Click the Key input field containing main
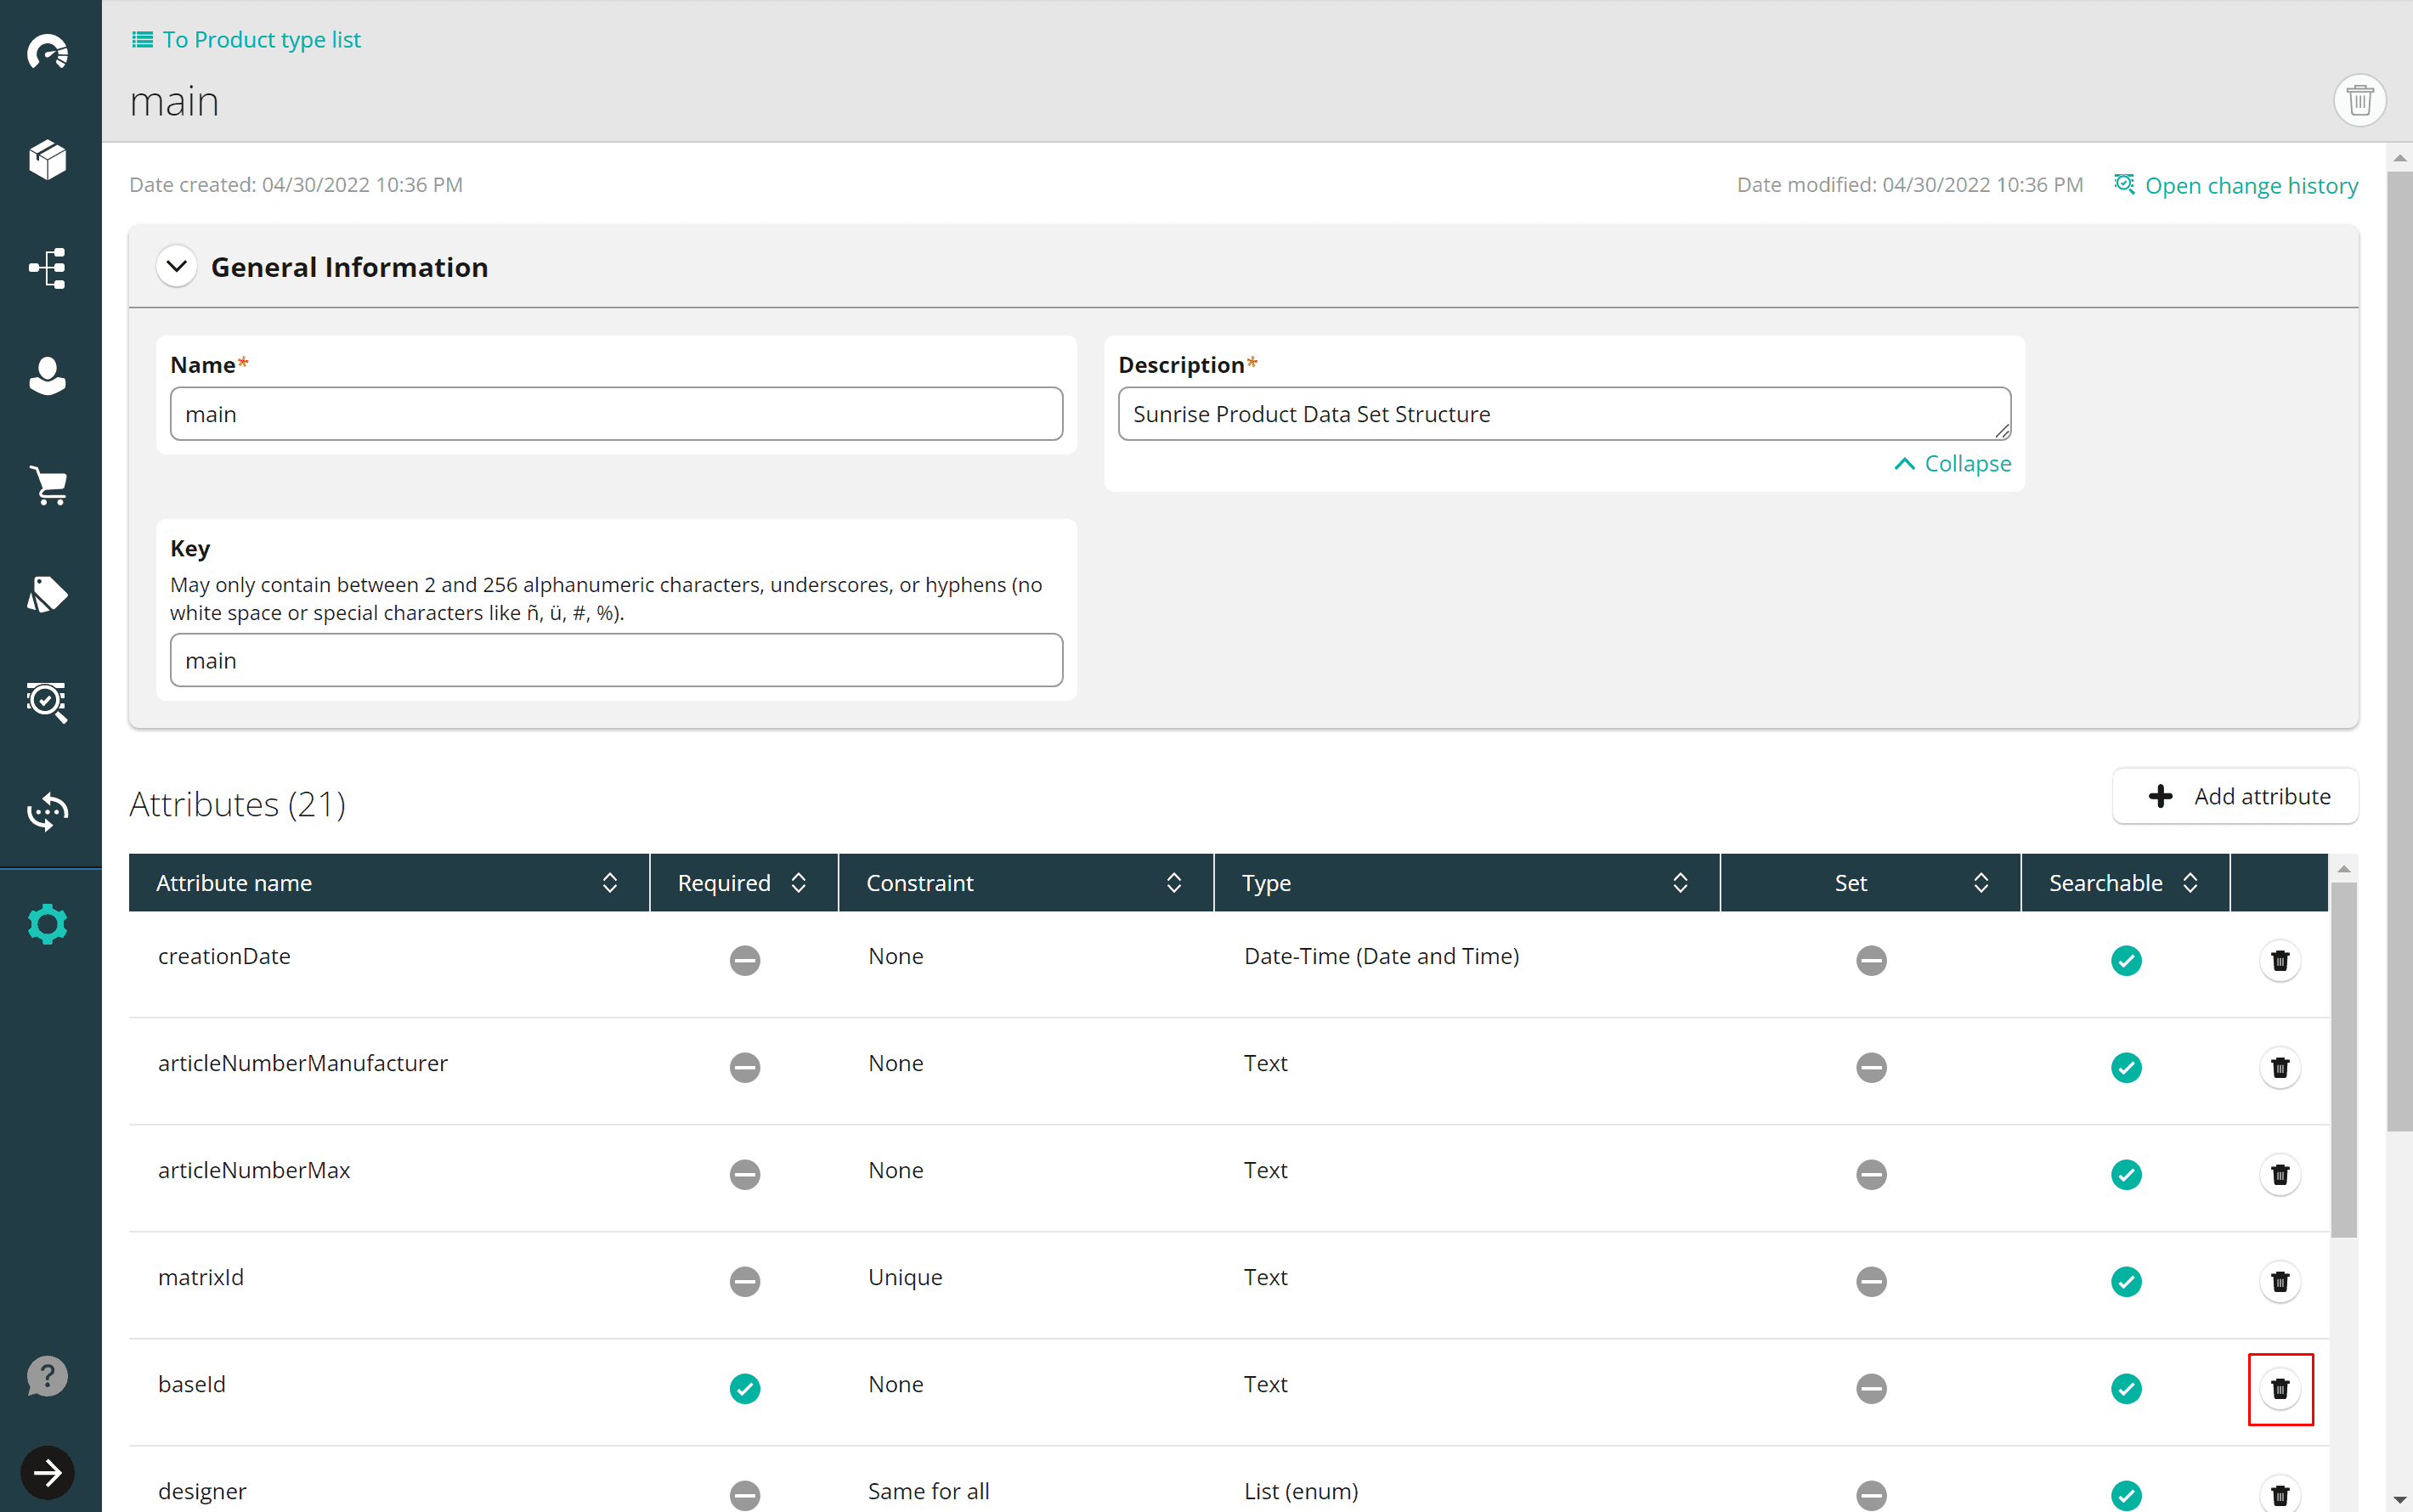Screen dimensions: 2413x1512 click(x=616, y=660)
